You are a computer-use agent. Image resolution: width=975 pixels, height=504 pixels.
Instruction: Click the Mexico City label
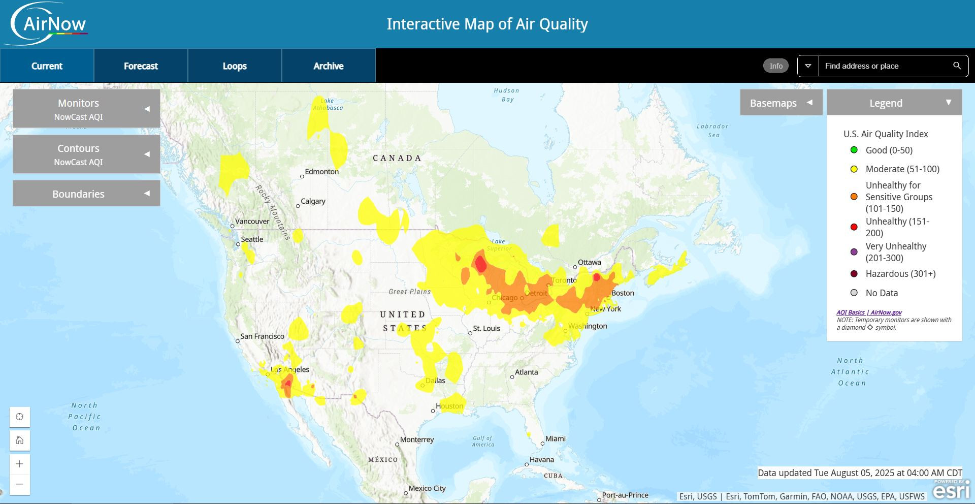427,489
